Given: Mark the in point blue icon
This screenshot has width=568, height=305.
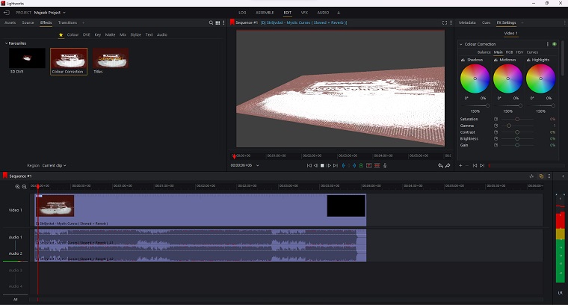Looking at the screenshot, I should (343, 165).
